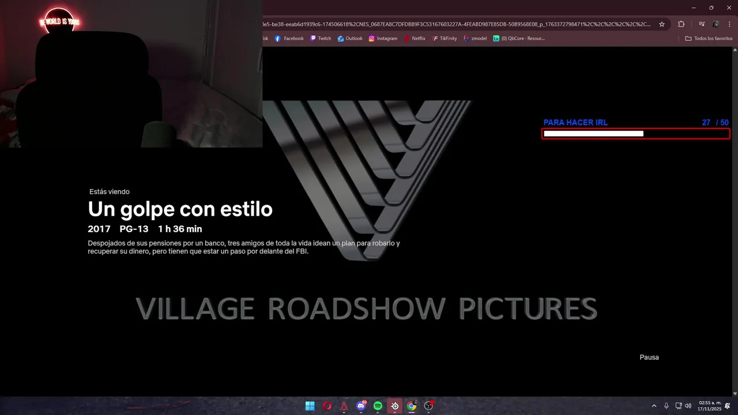Open the Instagram bookmark
Viewport: 738px width, 415px height.
click(x=383, y=39)
